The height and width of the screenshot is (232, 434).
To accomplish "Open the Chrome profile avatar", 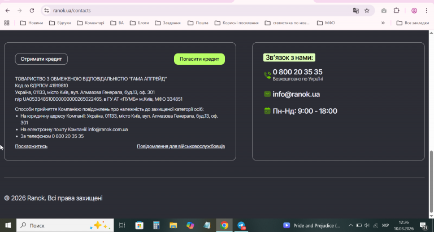I will tap(414, 11).
